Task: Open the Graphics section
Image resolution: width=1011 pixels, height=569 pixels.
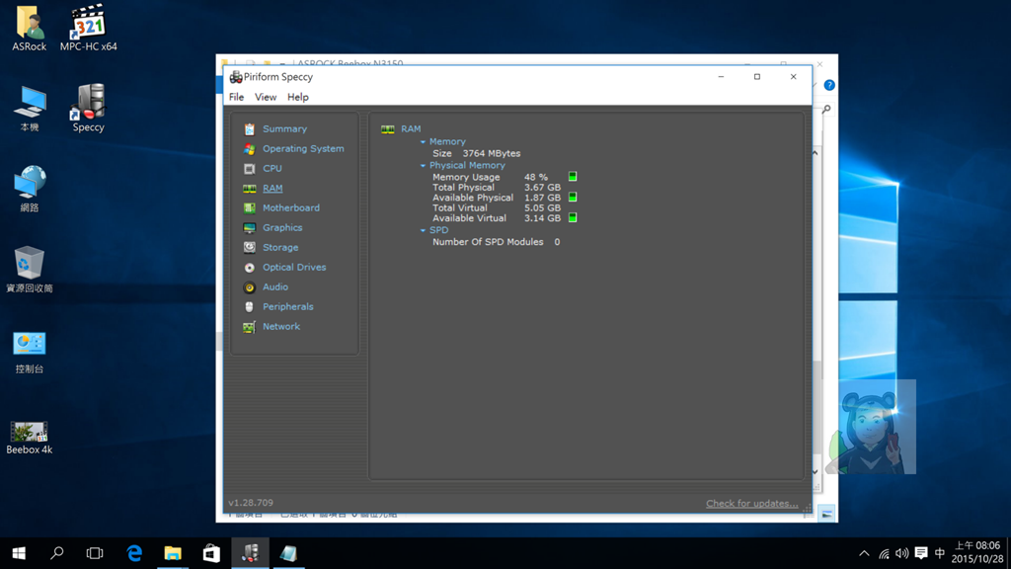Action: 281,228
